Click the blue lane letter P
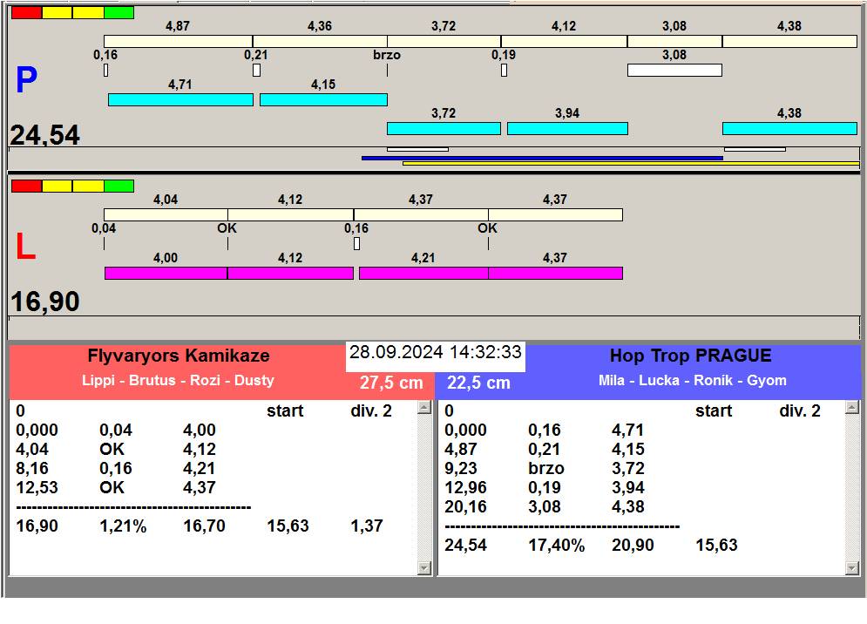Screen dimensions: 867x624 26,80
